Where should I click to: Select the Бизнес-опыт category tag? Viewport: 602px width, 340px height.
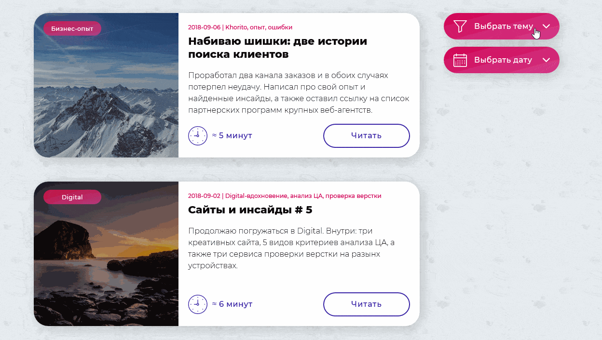72,28
